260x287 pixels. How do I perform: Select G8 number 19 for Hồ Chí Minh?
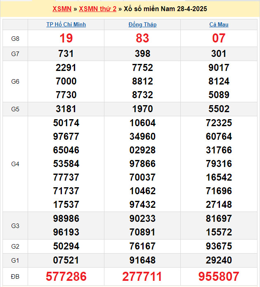(66, 38)
